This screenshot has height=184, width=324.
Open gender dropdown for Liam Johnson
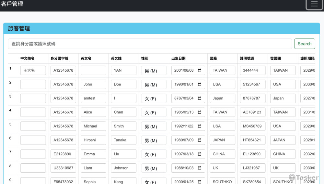[154, 168]
